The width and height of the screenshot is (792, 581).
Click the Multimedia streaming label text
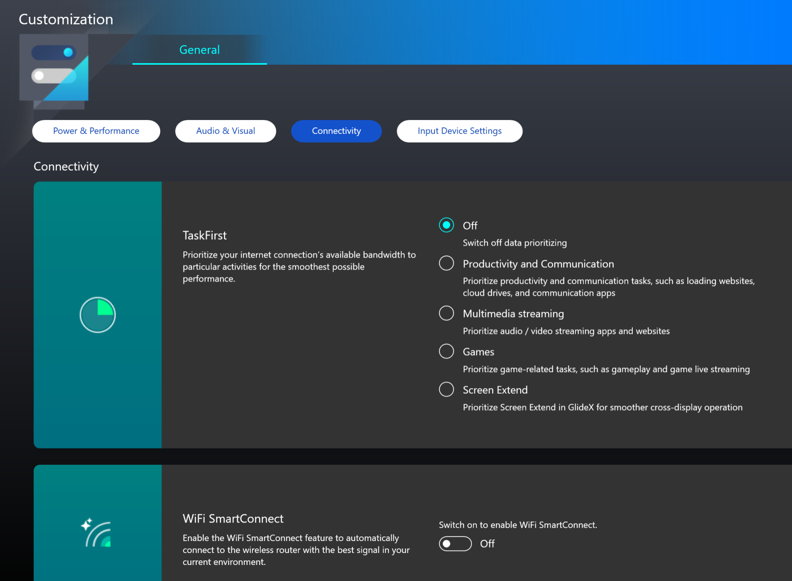coord(513,314)
